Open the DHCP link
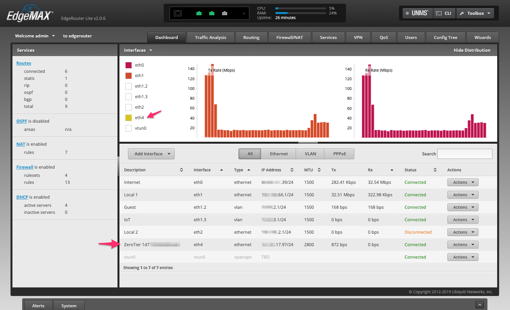 coord(22,197)
